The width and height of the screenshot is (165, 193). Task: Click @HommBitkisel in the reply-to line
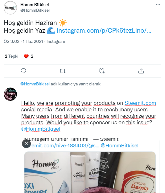(x=35, y=84)
